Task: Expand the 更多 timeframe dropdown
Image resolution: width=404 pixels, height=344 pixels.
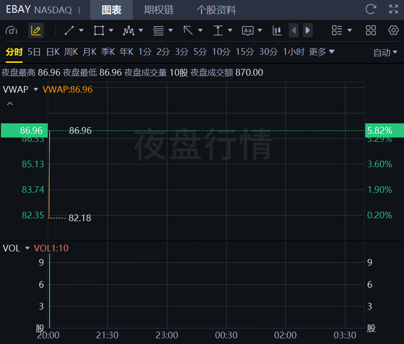Action: click(322, 52)
